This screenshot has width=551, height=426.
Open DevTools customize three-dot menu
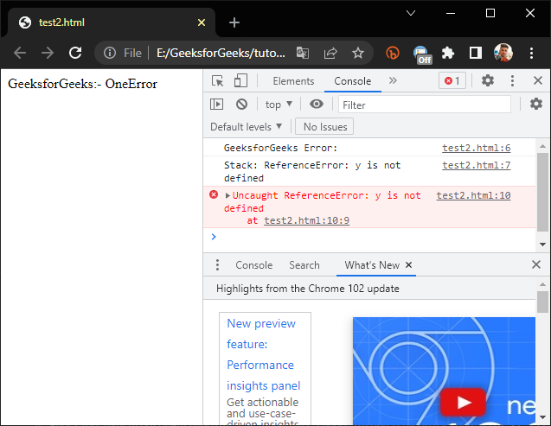pos(512,80)
